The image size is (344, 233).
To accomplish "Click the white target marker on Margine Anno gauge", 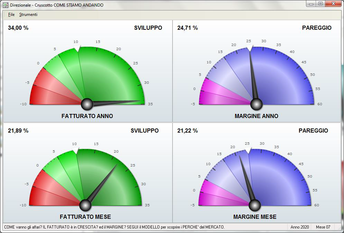I will tap(250, 48).
